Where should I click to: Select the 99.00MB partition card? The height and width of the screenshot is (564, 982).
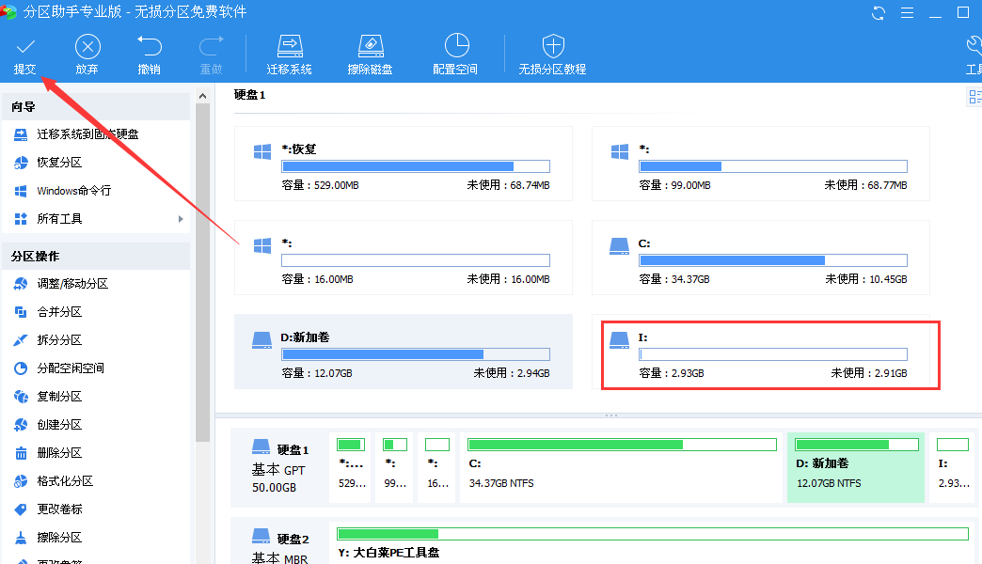761,164
